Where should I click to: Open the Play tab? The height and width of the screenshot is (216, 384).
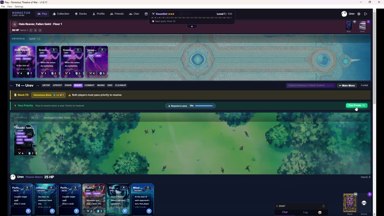pos(42,14)
